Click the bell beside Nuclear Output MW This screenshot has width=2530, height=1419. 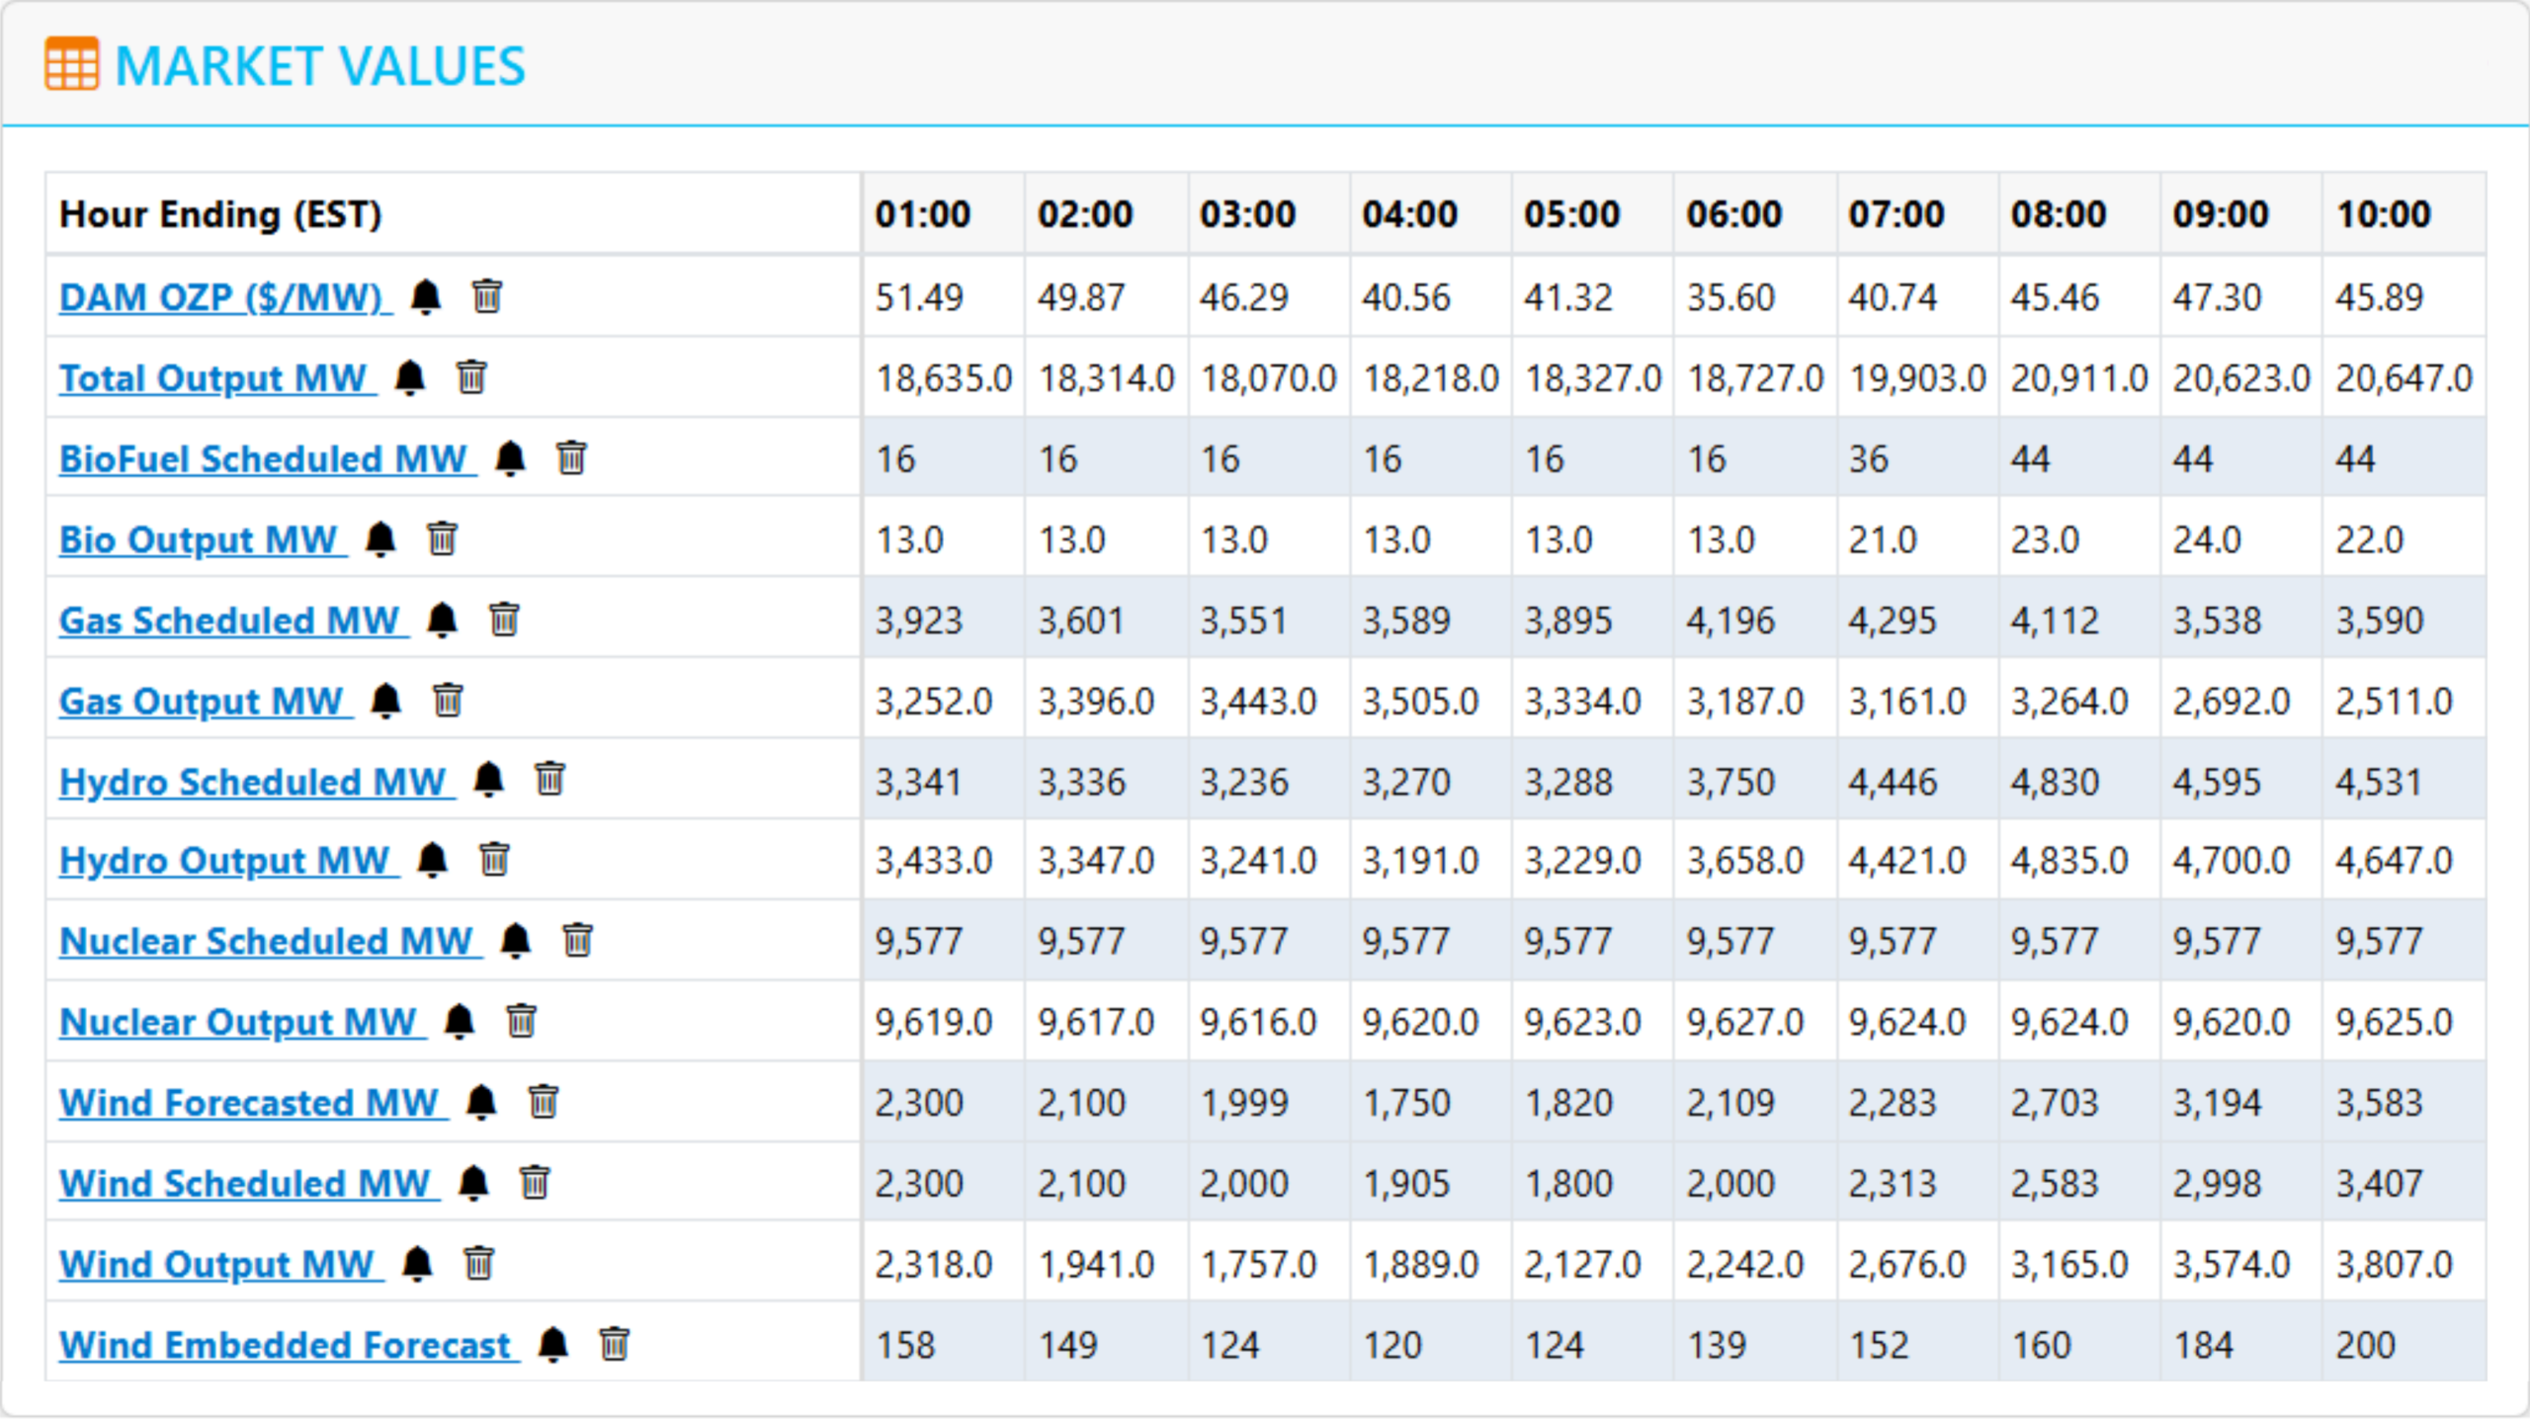click(460, 1022)
